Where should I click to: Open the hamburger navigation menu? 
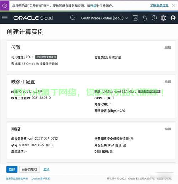(5, 18)
